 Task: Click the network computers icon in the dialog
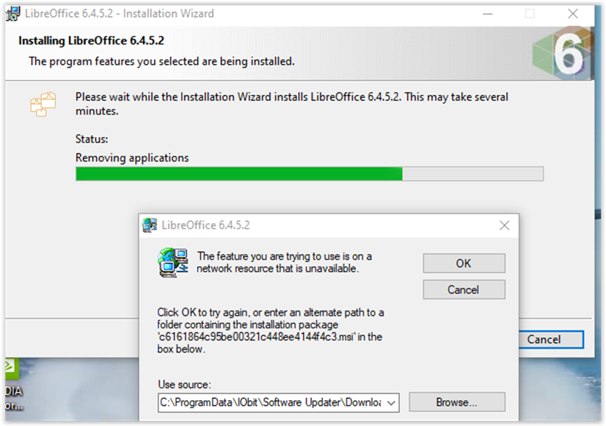173,263
